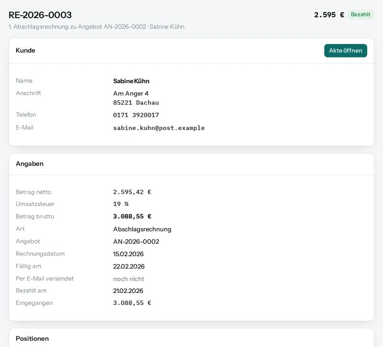Click the Bezahlt am label
Image resolution: width=383 pixels, height=347 pixels.
click(x=31, y=291)
